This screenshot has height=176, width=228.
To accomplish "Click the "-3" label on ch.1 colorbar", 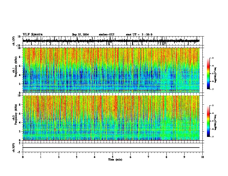I will pyautogui.click(x=212, y=58).
